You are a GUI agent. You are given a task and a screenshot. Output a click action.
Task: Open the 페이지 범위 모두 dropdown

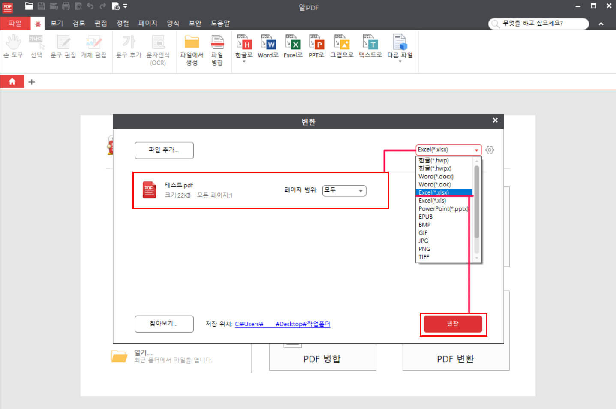[x=344, y=190]
